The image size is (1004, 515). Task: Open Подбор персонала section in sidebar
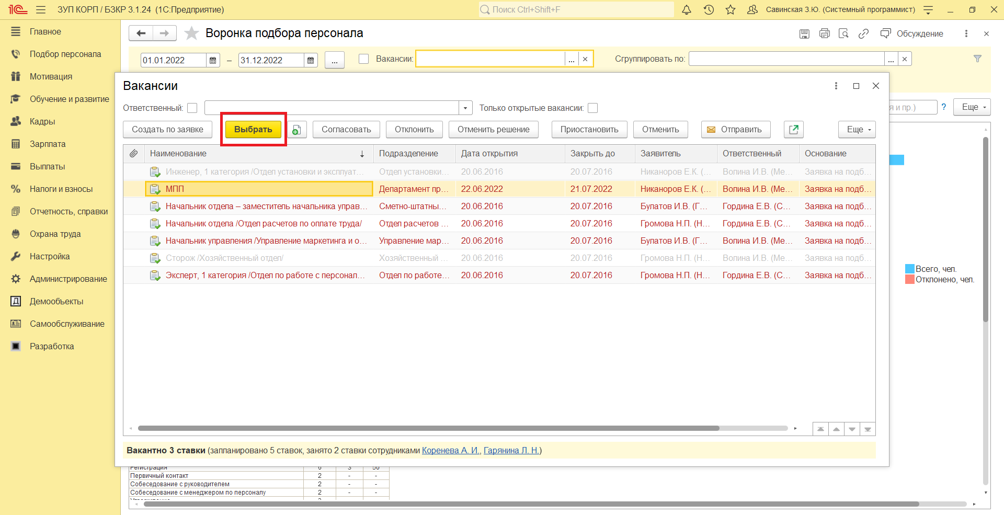pyautogui.click(x=65, y=54)
